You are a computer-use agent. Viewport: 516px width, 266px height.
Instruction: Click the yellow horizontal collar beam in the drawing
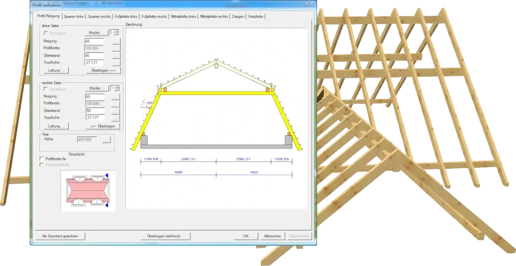(x=216, y=93)
